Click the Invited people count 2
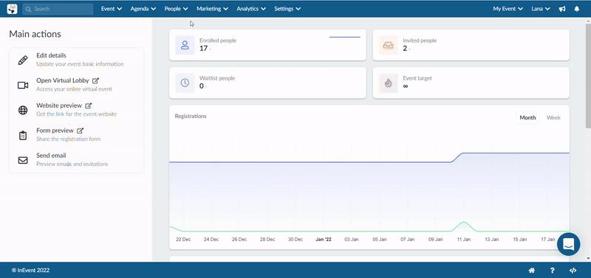Image resolution: width=591 pixels, height=278 pixels. point(405,49)
